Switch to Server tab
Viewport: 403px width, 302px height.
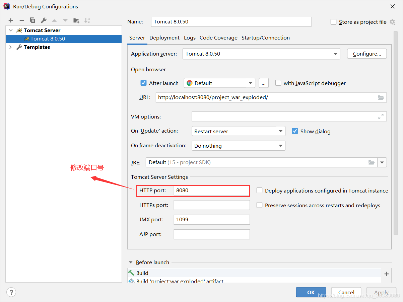[137, 38]
